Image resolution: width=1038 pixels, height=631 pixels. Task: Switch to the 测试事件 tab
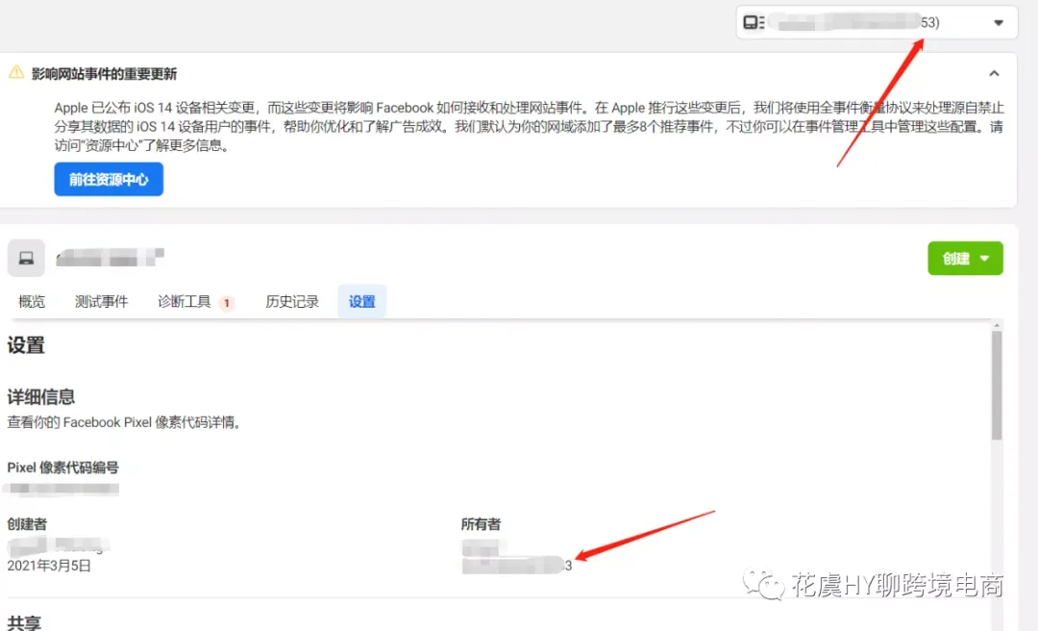click(x=101, y=302)
